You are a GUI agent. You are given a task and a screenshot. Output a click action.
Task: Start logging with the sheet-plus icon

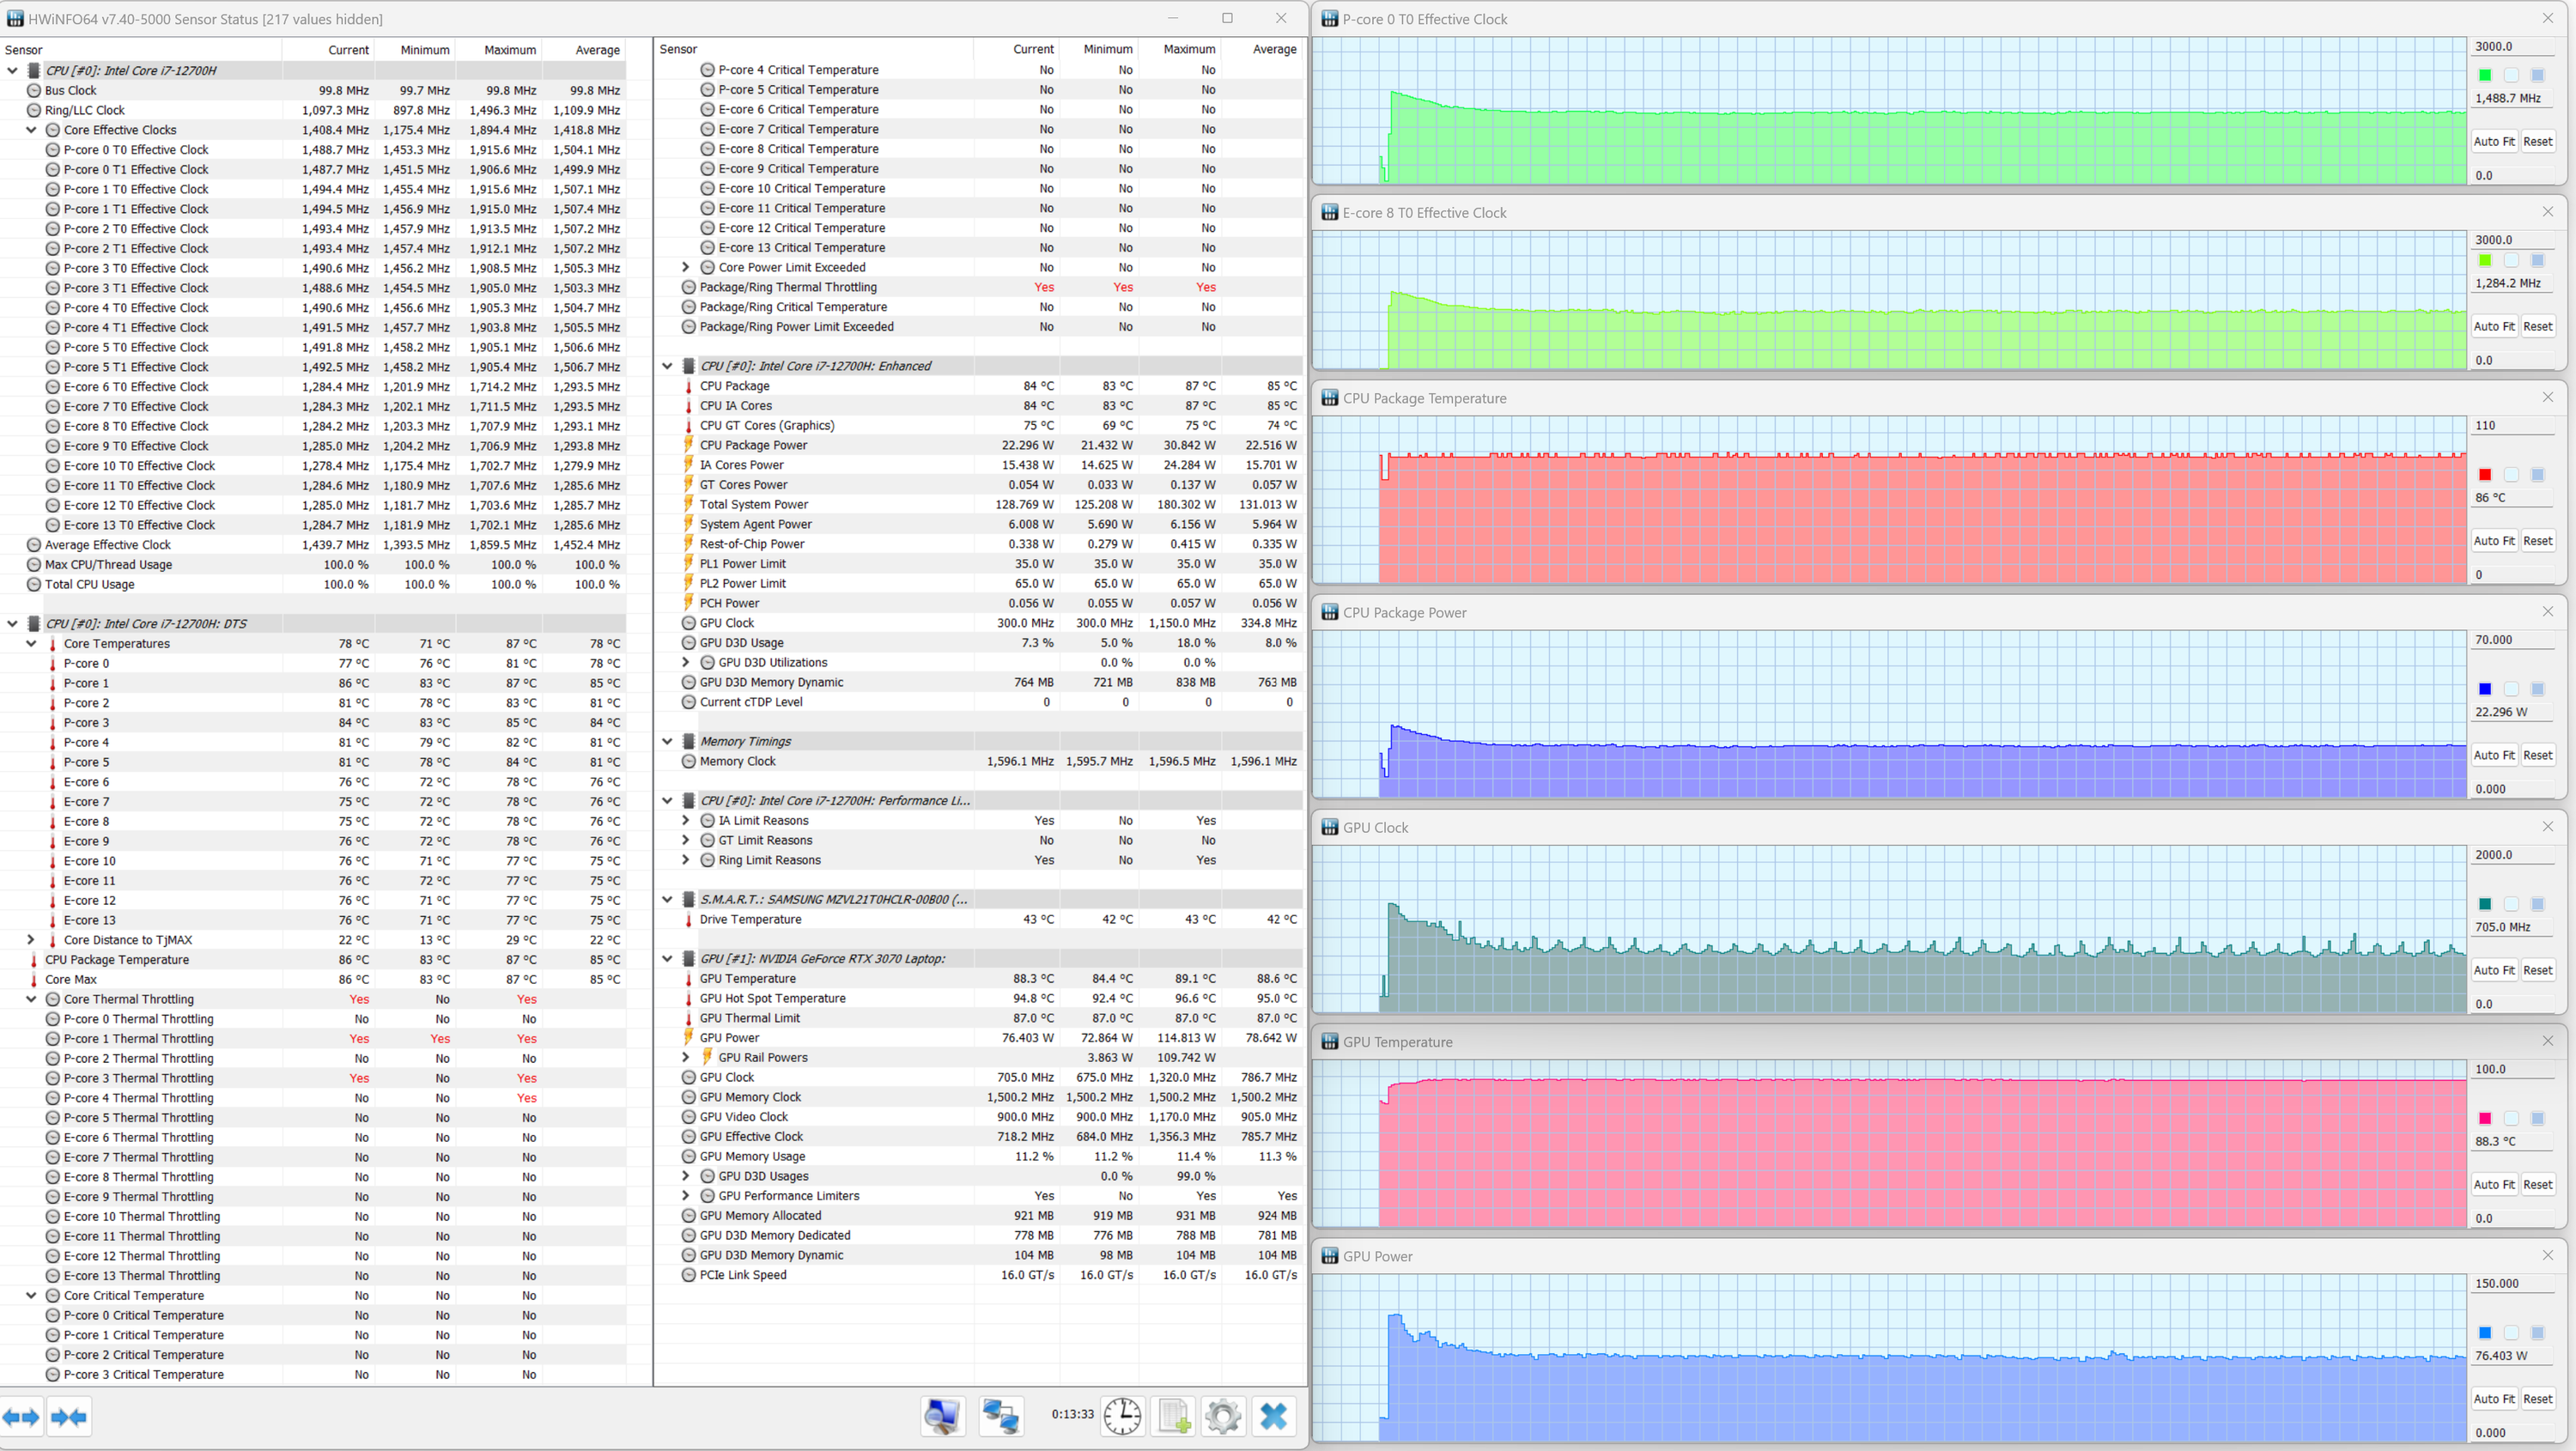click(x=1174, y=1416)
